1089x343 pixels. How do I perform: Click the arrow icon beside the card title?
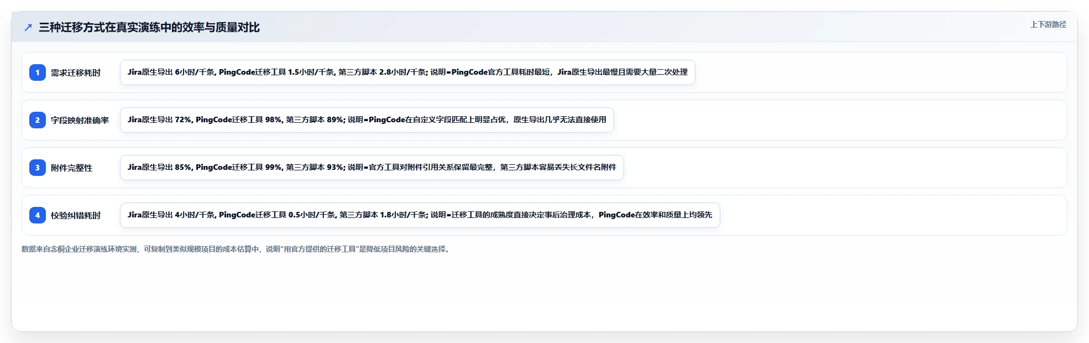coord(28,28)
